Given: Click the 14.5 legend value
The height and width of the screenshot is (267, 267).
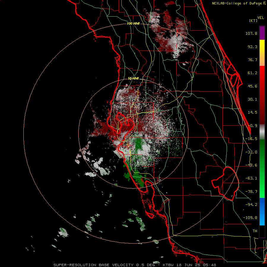Looking at the screenshot, I should point(252,112).
